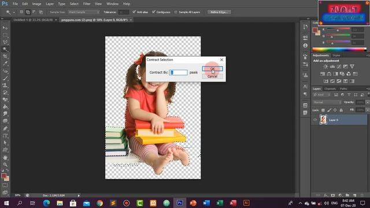370x208 pixels.
Task: Lock all layer attributes
Action: [x=341, y=110]
